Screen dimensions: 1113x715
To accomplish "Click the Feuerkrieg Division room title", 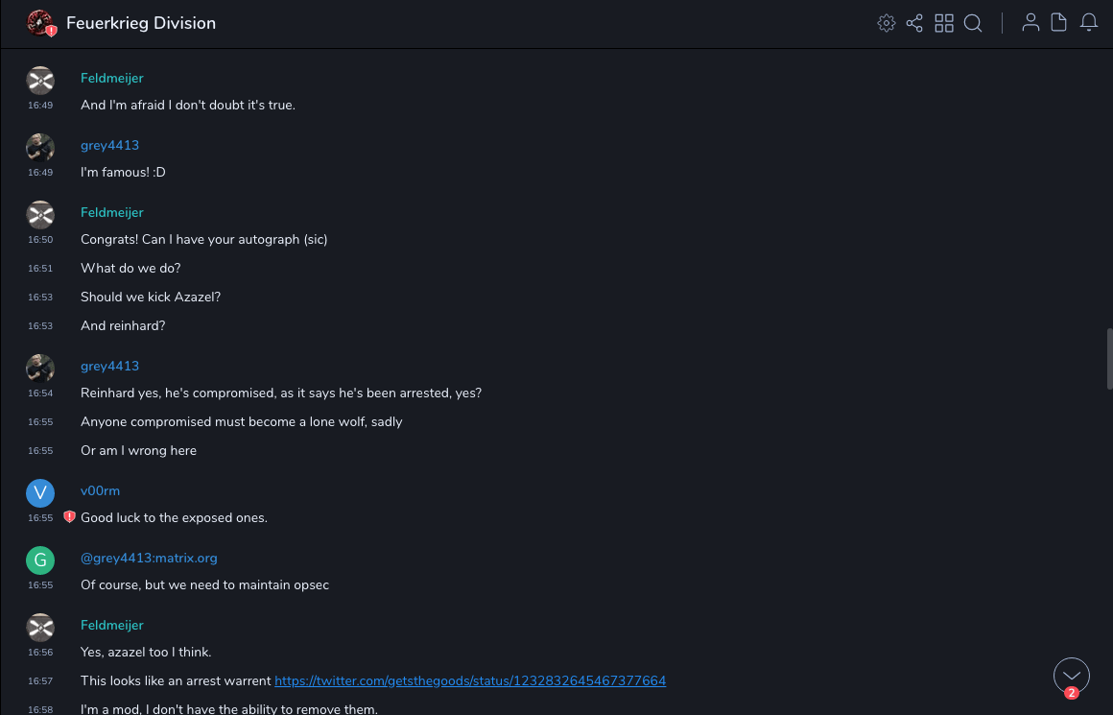I will (141, 23).
